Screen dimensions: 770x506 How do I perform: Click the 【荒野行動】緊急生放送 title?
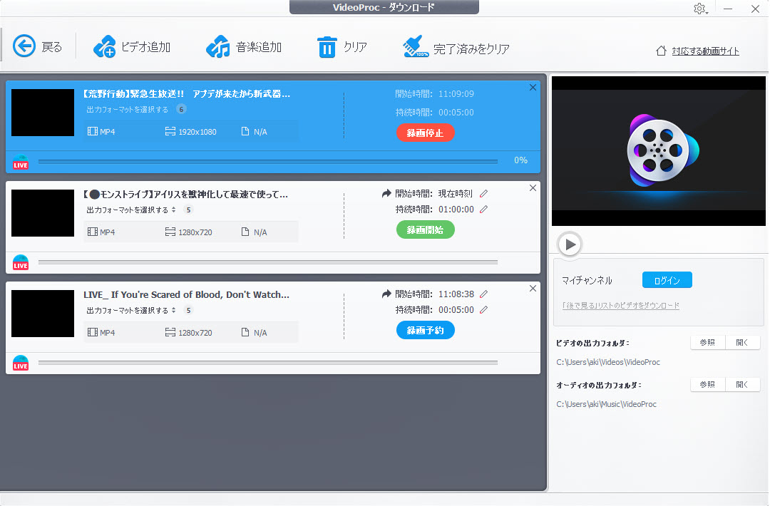tap(186, 94)
